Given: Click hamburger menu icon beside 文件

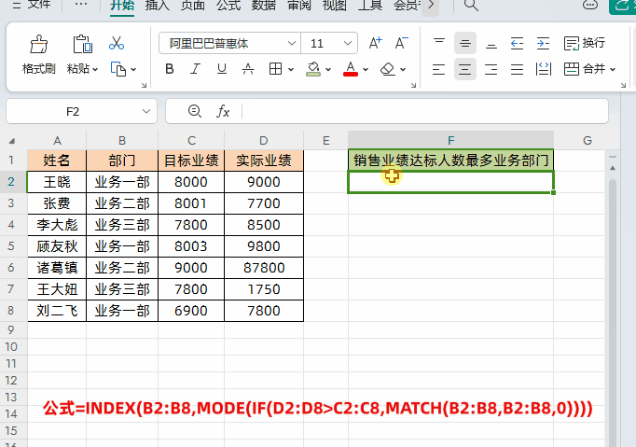Looking at the screenshot, I should pyautogui.click(x=17, y=6).
